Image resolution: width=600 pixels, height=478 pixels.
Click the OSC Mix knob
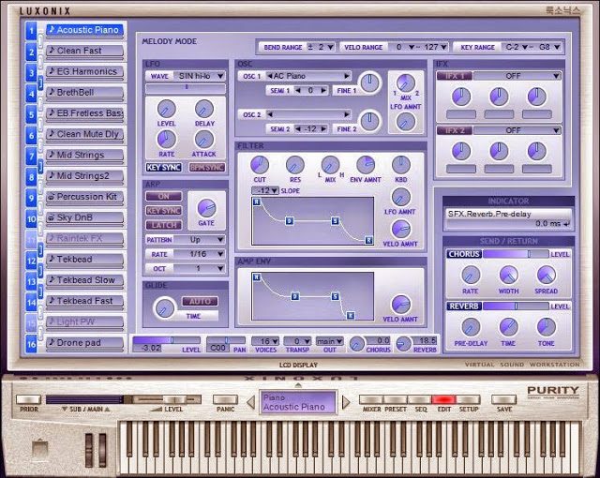pos(406,82)
